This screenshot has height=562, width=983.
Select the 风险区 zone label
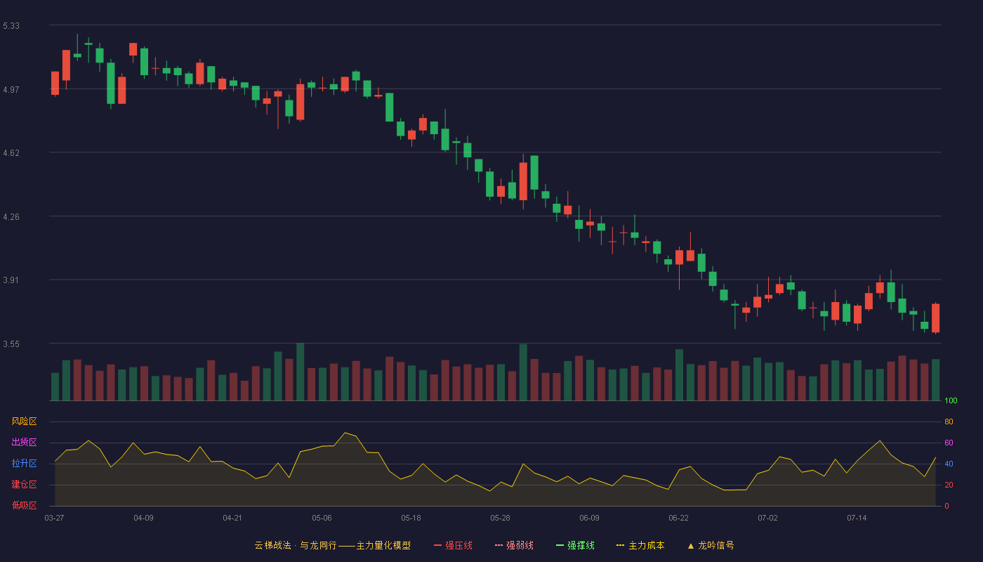pos(24,421)
